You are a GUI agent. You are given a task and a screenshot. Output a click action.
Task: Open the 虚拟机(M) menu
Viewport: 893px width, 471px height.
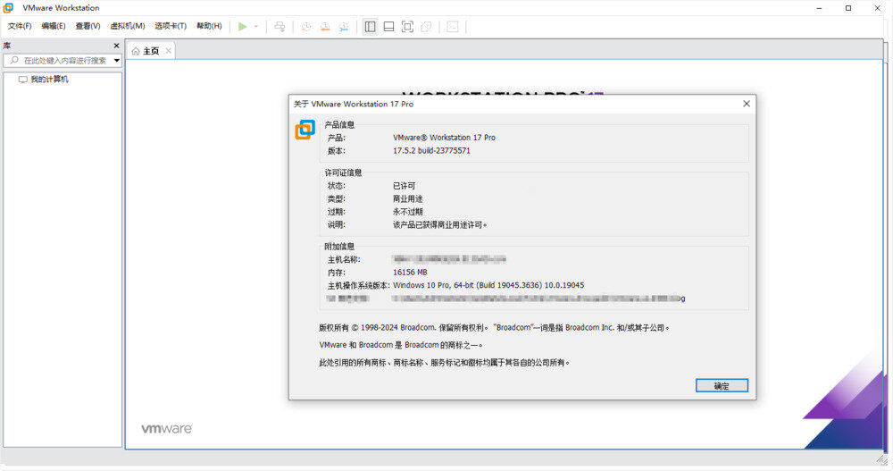click(128, 26)
